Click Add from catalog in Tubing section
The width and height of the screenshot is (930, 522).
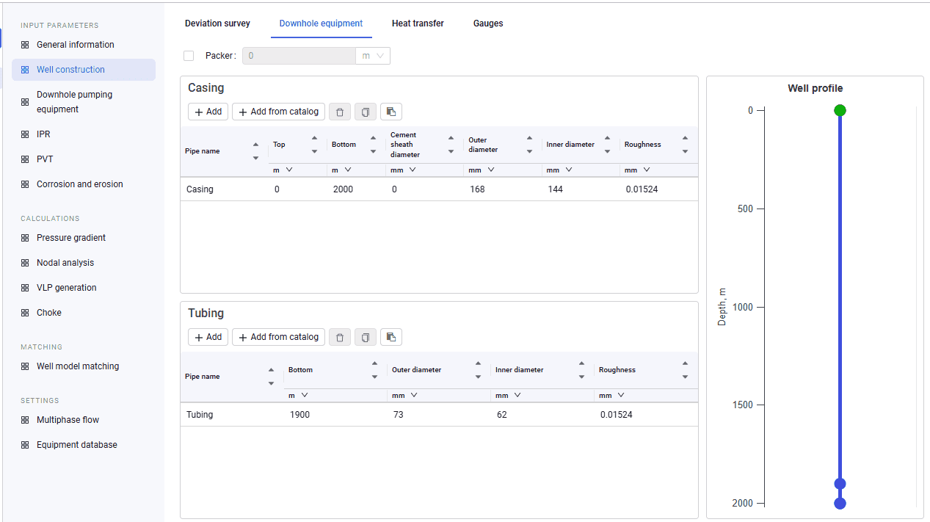278,337
